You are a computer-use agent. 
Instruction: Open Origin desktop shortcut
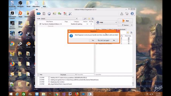tap(20, 14)
